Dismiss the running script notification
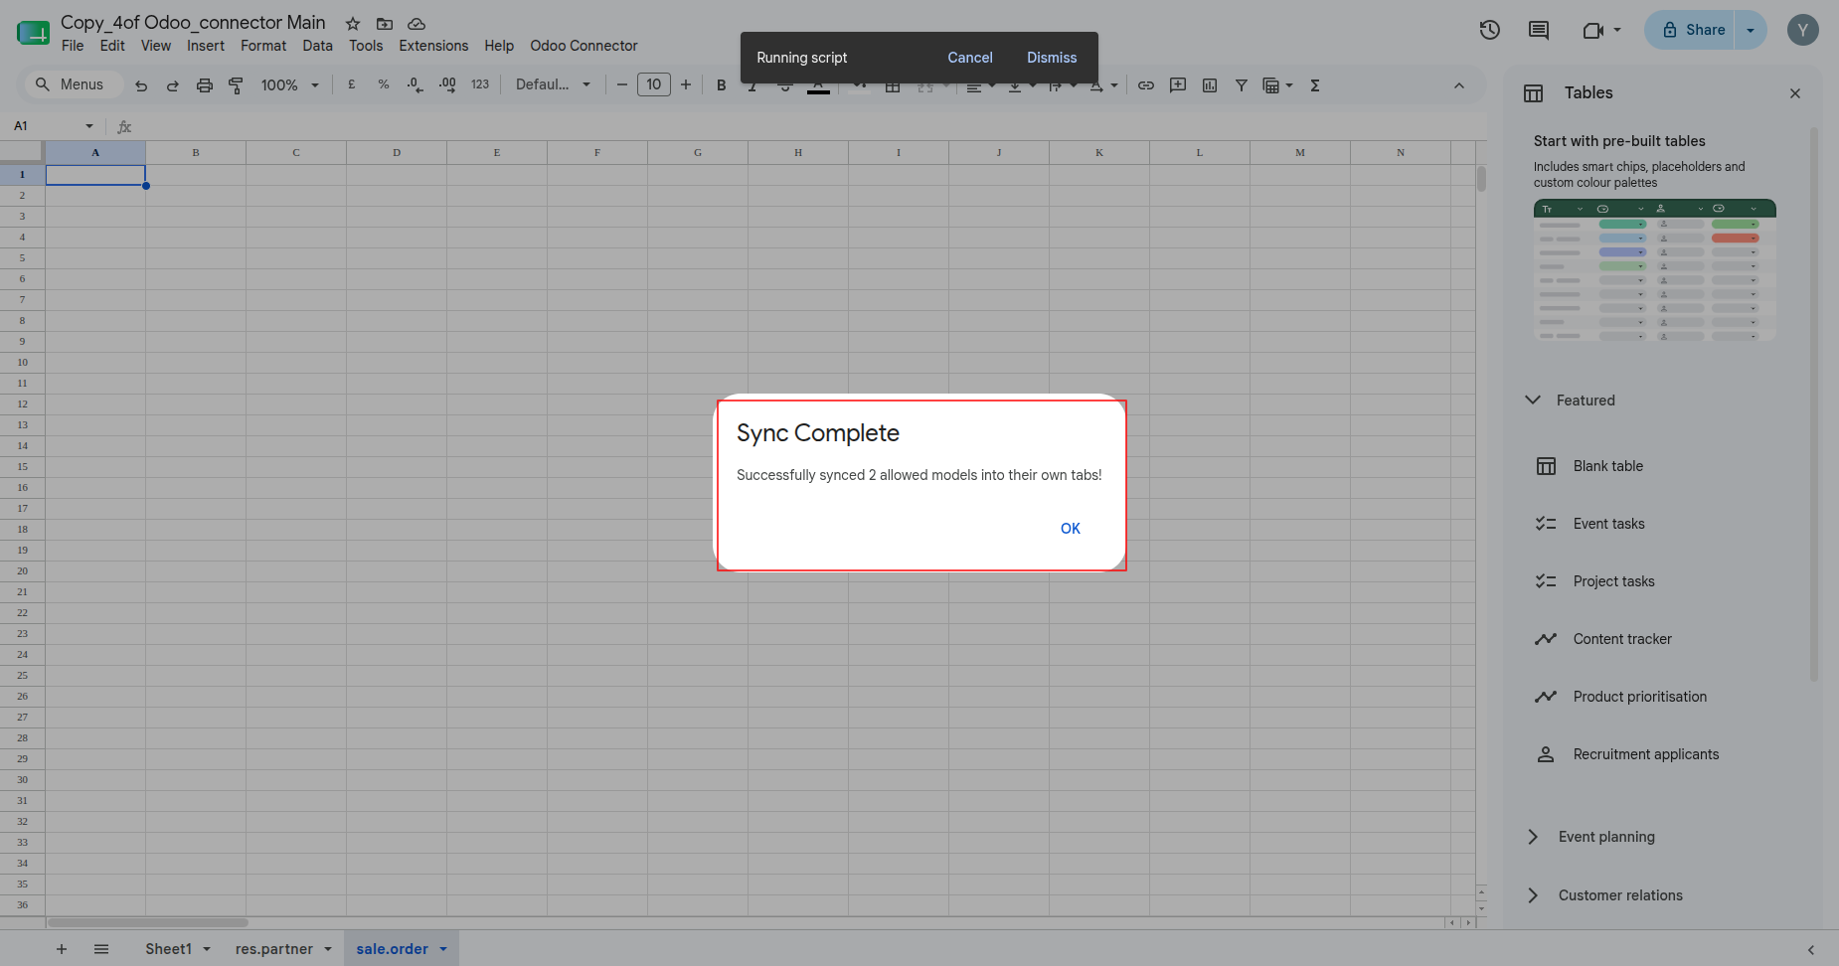Screen dimensions: 1839x966 1052,58
